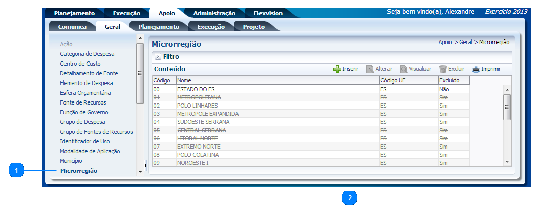Expand the Filtro section
The image size is (540, 208).
158,57
